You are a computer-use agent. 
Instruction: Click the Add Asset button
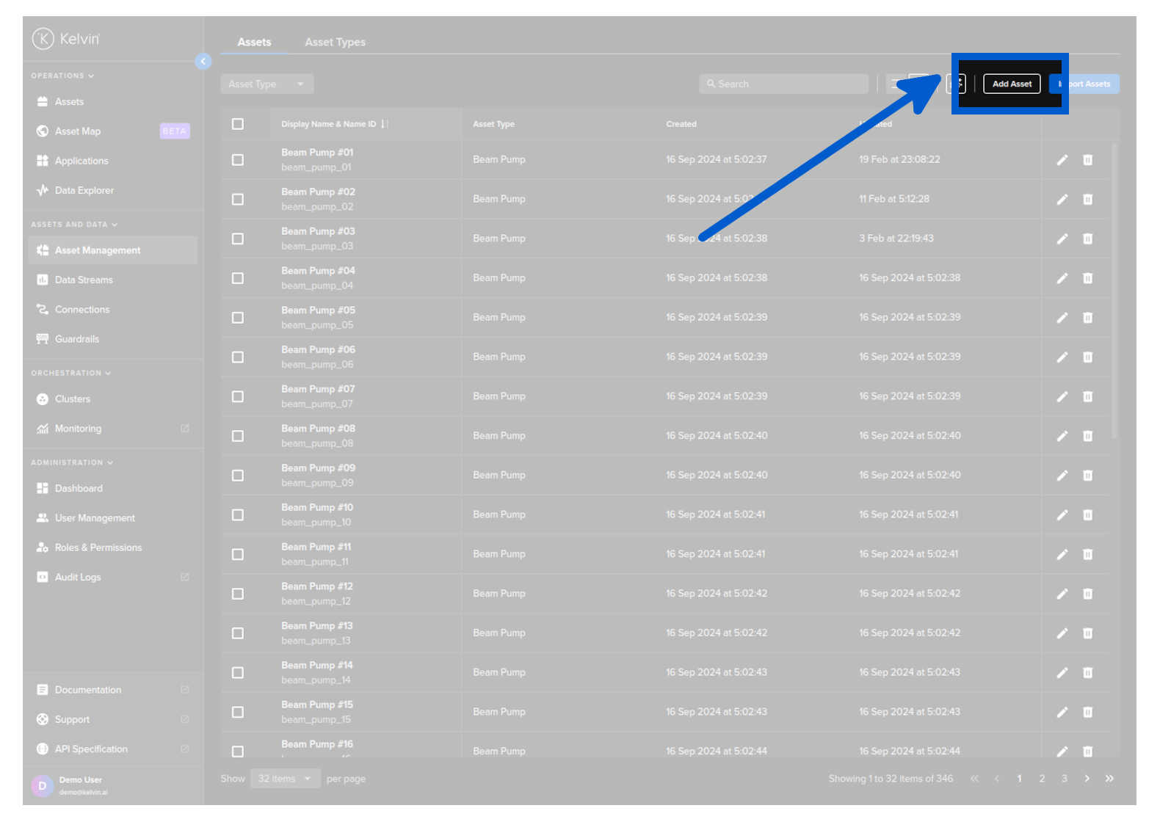point(1011,84)
